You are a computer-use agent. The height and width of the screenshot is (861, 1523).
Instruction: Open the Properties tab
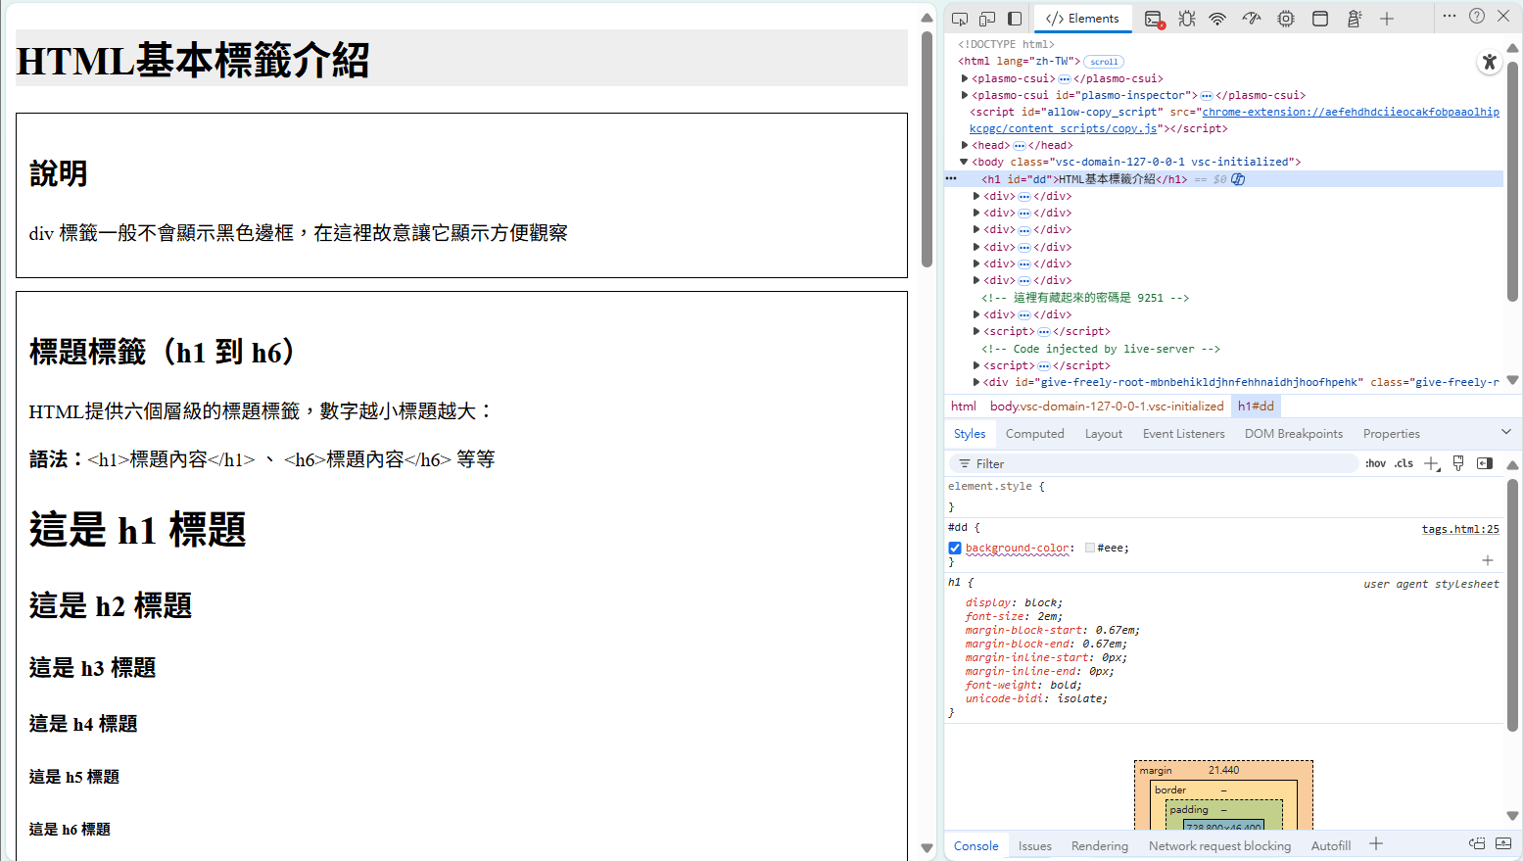tap(1391, 434)
